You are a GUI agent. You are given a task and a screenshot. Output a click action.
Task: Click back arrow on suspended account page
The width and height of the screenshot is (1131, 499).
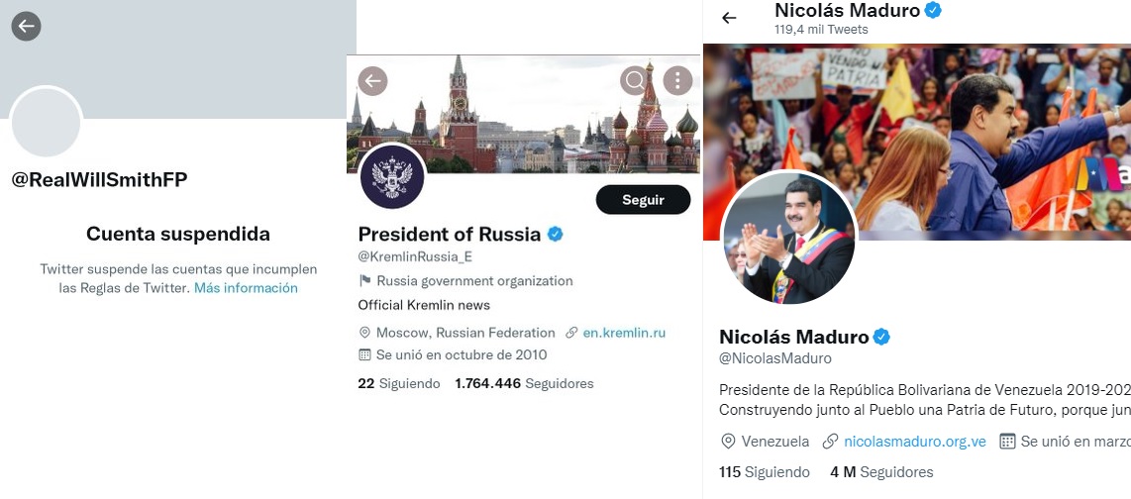(x=26, y=27)
